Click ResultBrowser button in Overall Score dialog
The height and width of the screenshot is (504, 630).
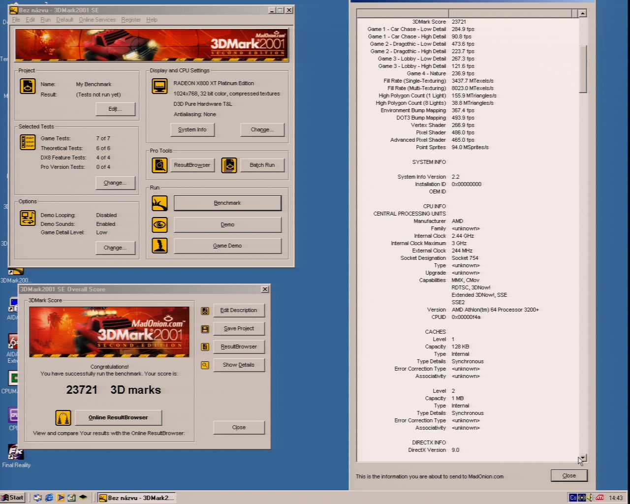pyautogui.click(x=239, y=347)
